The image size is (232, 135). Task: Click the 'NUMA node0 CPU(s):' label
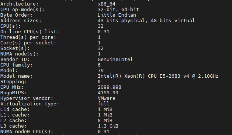27,132
